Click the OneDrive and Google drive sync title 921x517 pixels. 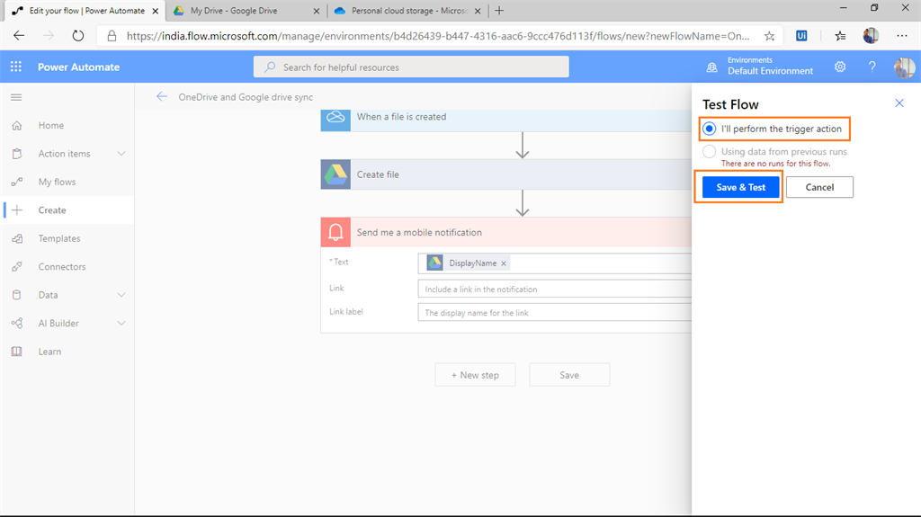[x=246, y=97]
